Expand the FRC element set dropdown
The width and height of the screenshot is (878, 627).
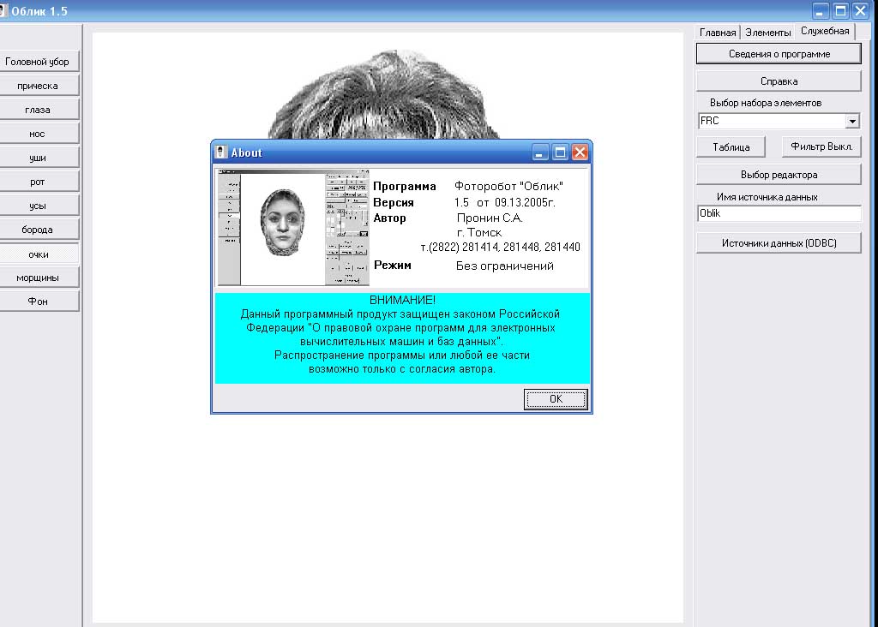852,122
